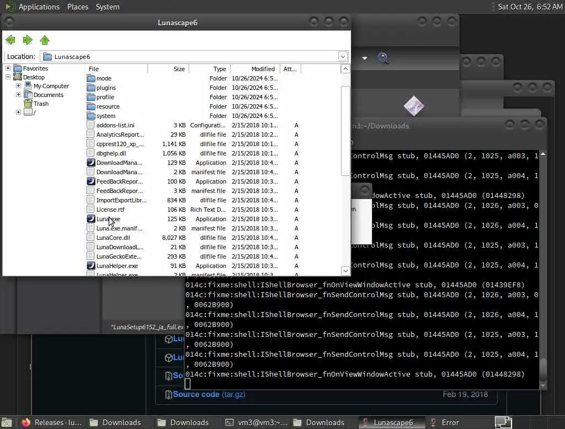Sort by the File column header
Viewport: 565px width, 429px height.
click(x=116, y=69)
